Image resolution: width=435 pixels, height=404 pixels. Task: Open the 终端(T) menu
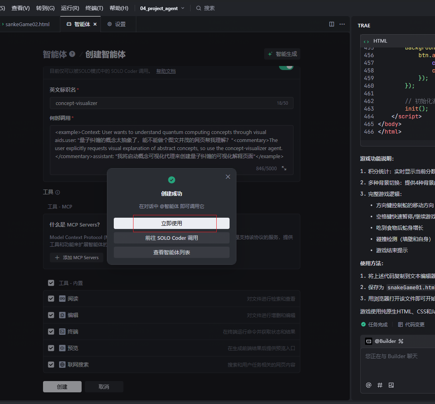(94, 8)
